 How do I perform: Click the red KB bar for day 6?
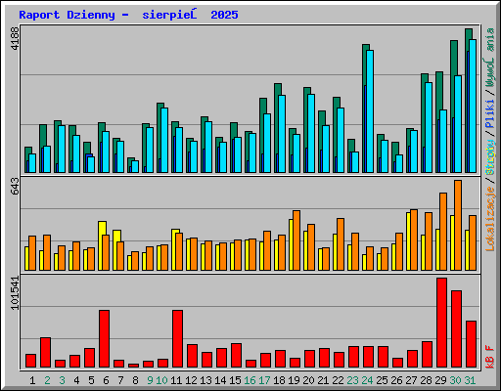click(x=104, y=339)
